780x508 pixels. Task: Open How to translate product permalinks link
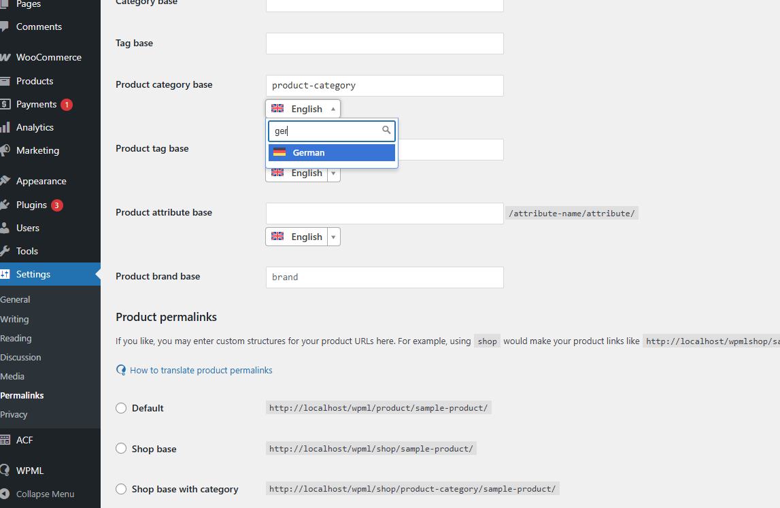coord(201,370)
